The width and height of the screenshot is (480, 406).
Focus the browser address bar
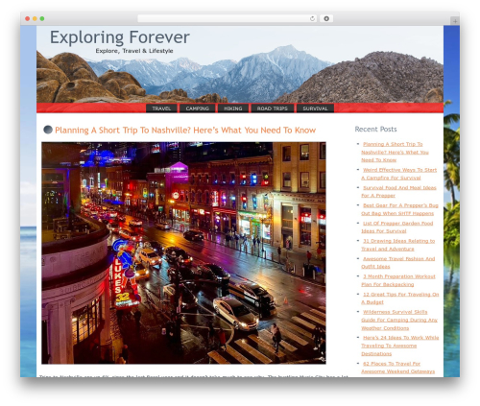[x=227, y=18]
